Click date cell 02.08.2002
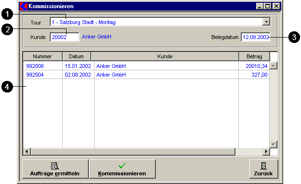This screenshot has height=184, width=301. (x=78, y=75)
